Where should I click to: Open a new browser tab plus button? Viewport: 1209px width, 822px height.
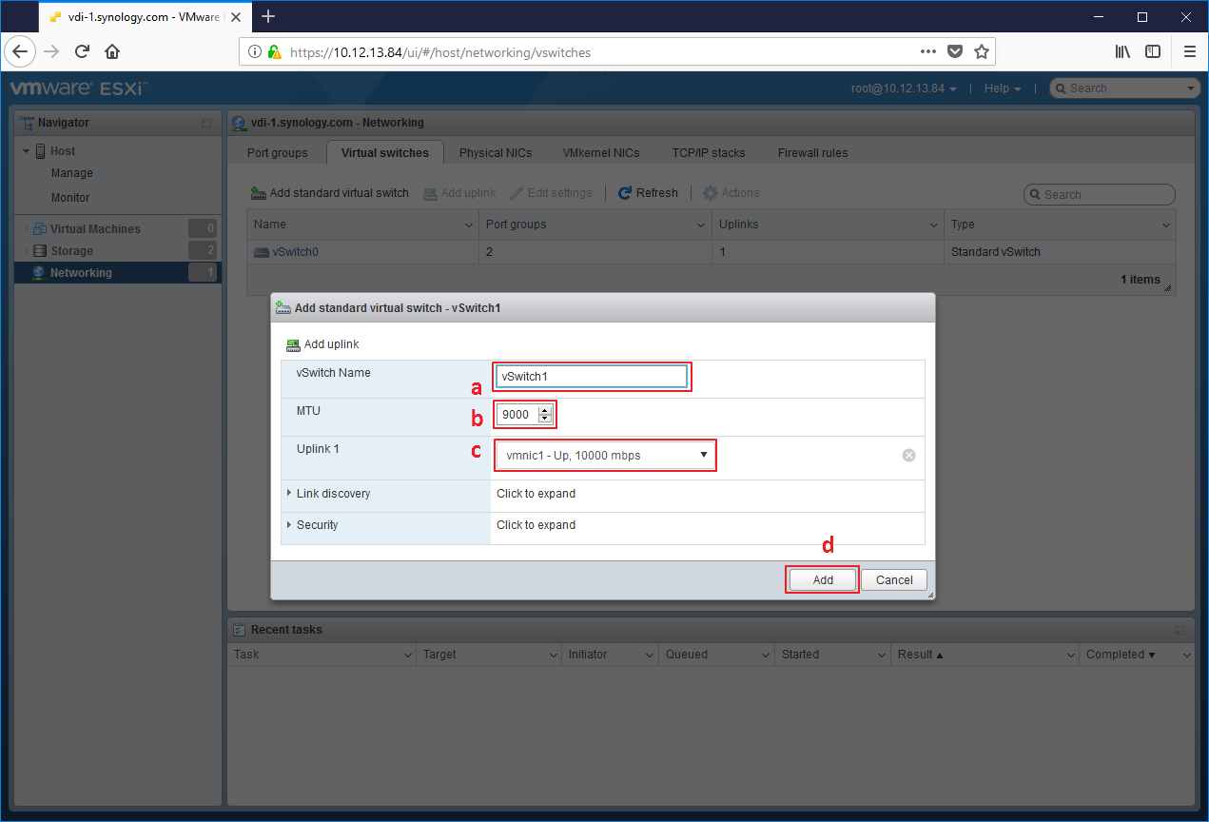pos(268,16)
